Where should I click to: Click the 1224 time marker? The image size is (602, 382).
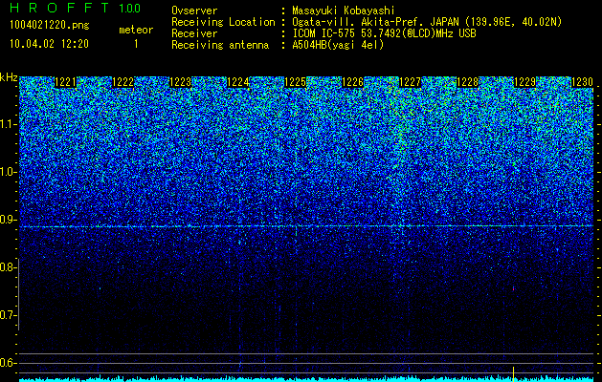[238, 82]
